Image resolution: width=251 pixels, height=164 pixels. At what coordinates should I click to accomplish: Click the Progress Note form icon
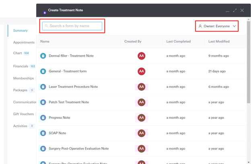43,118
